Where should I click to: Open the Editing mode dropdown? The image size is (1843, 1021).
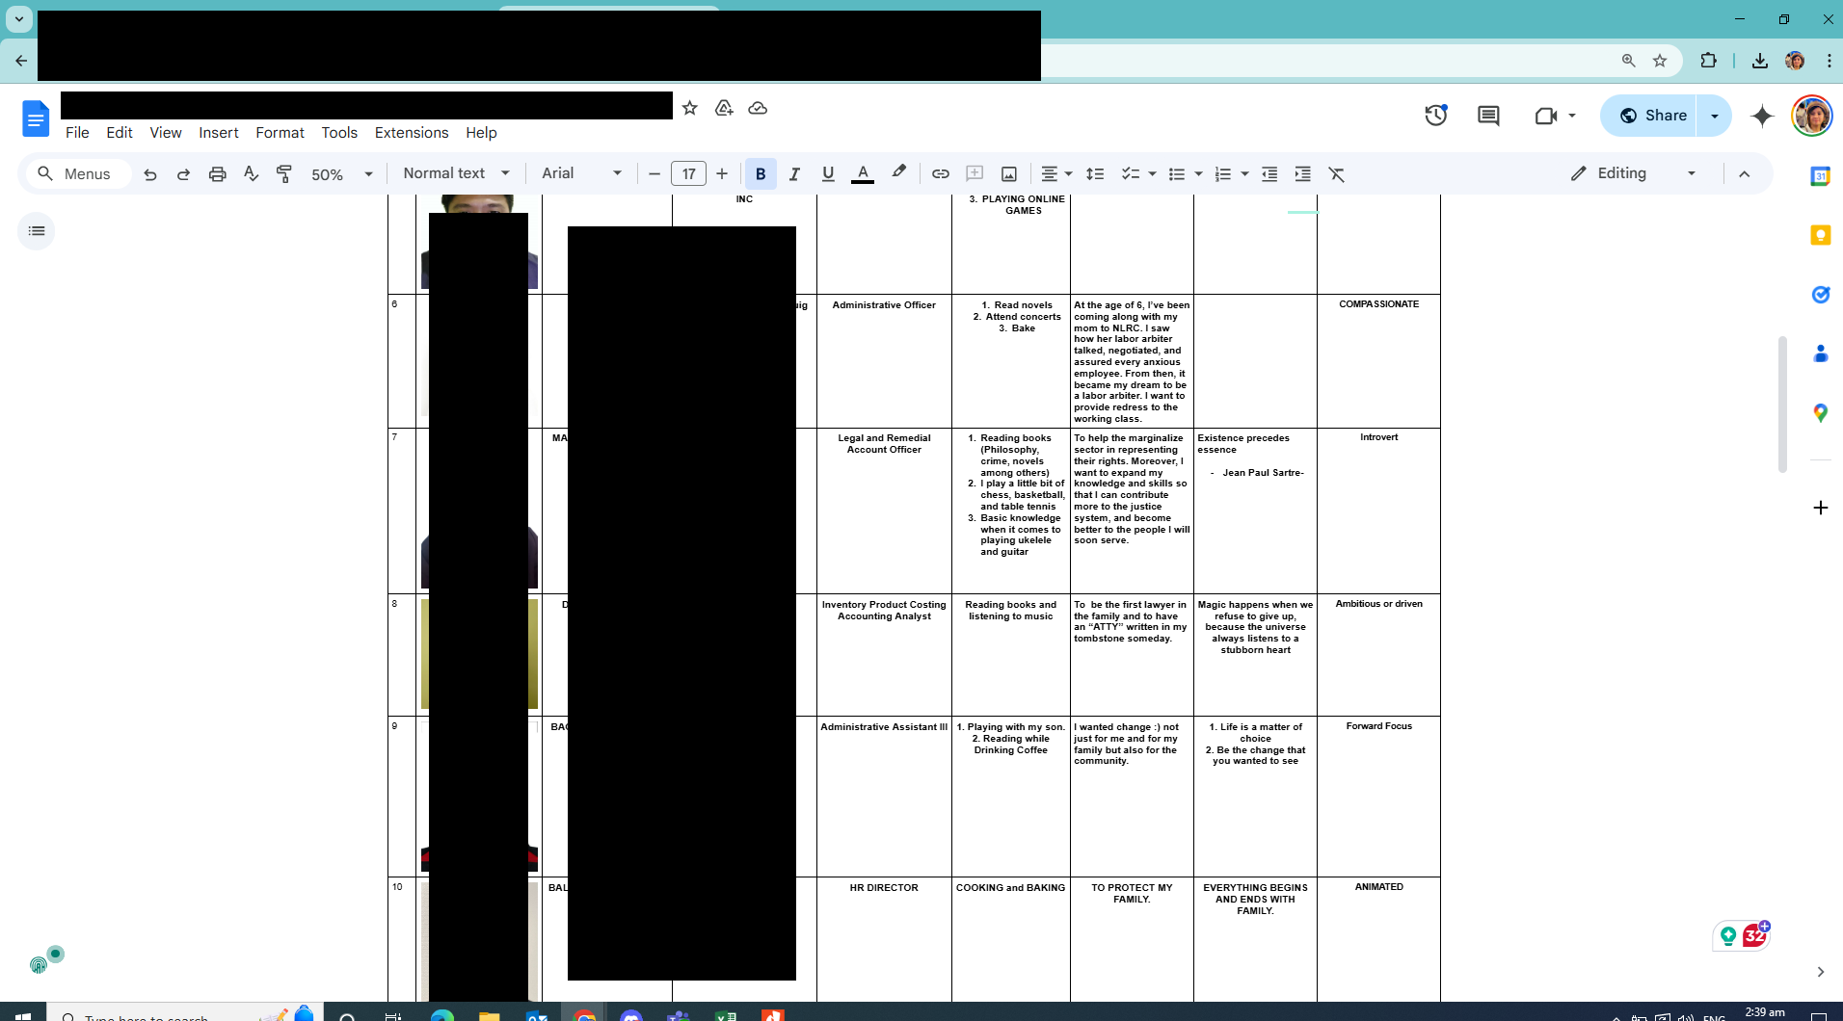tap(1633, 173)
